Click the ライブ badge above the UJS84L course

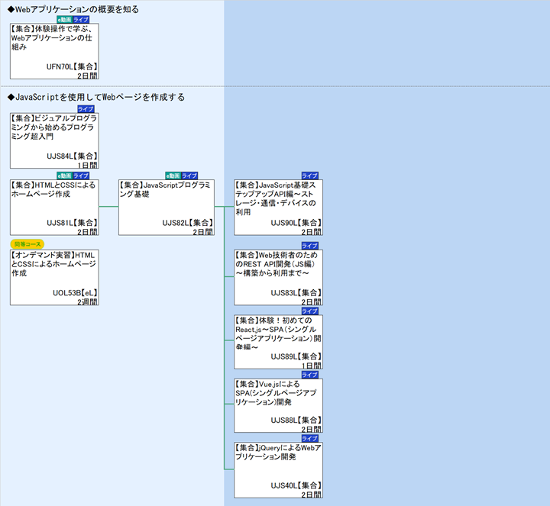coord(86,109)
